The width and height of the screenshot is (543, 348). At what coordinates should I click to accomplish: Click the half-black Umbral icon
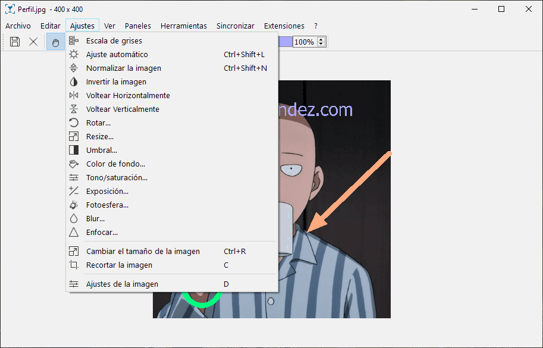coord(73,150)
